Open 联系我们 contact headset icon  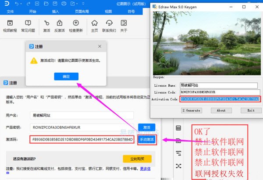coord(109,24)
